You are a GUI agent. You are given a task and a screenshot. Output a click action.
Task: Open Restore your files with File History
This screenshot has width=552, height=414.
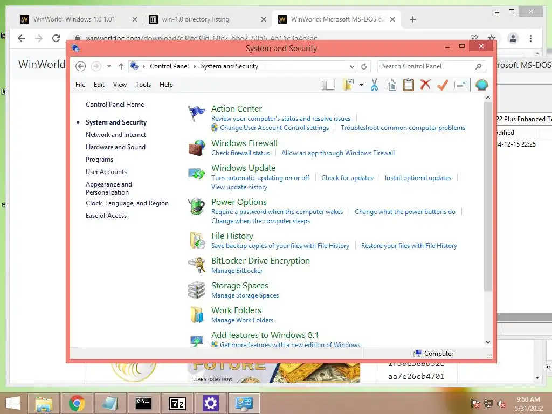[x=409, y=246]
